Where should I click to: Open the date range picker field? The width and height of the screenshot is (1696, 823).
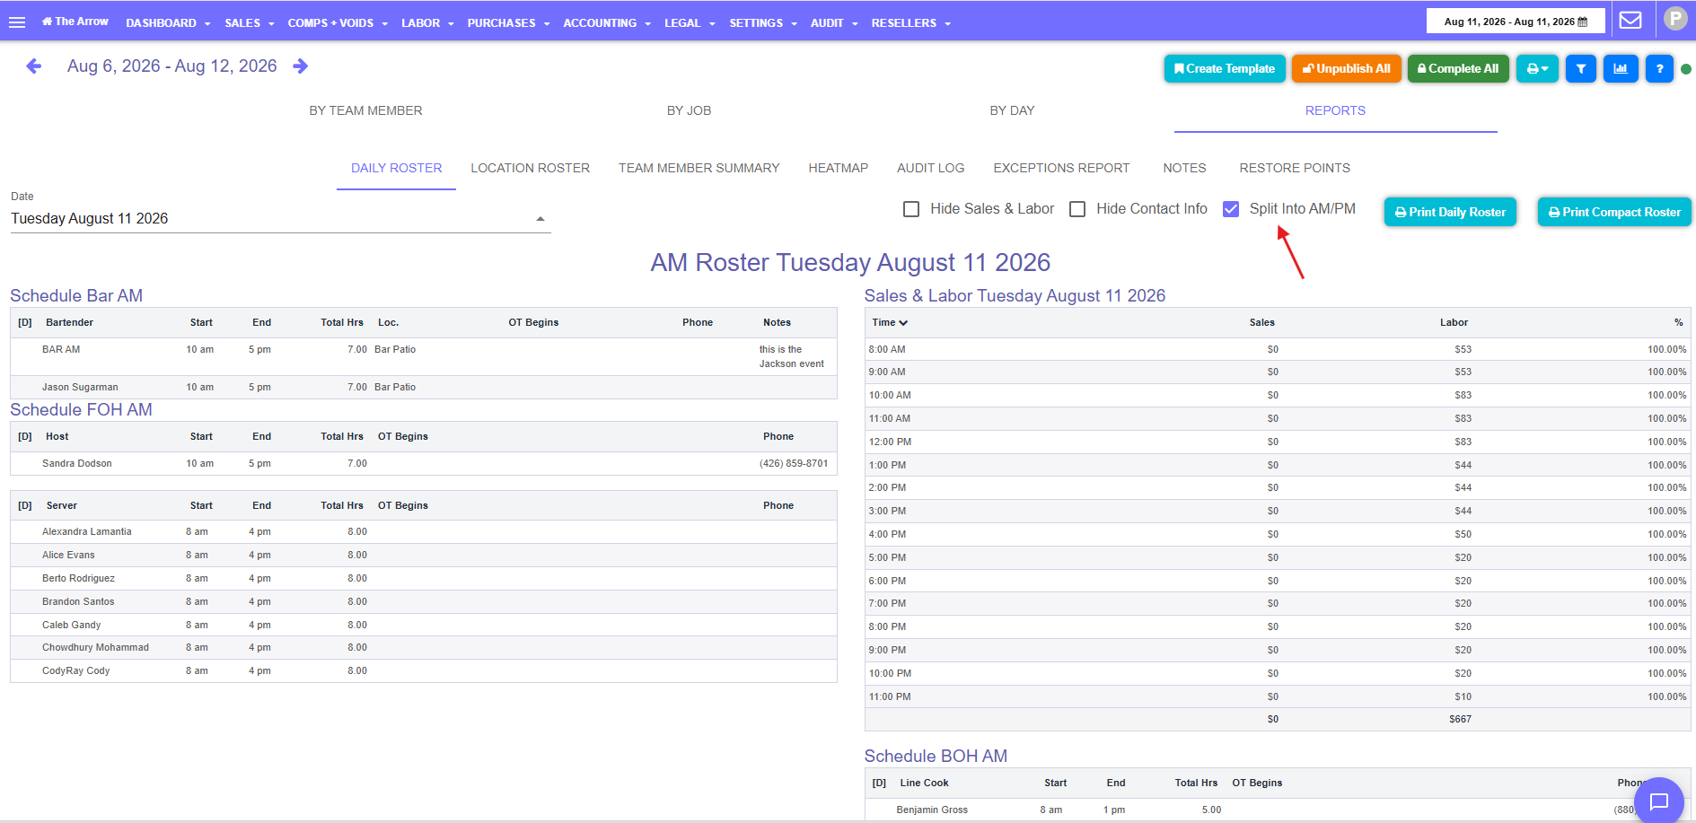click(1516, 22)
